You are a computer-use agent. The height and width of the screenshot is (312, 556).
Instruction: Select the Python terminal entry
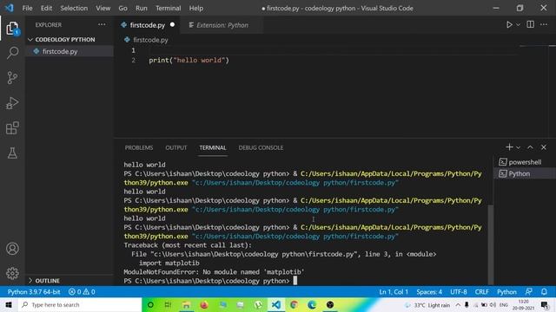[x=525, y=173]
